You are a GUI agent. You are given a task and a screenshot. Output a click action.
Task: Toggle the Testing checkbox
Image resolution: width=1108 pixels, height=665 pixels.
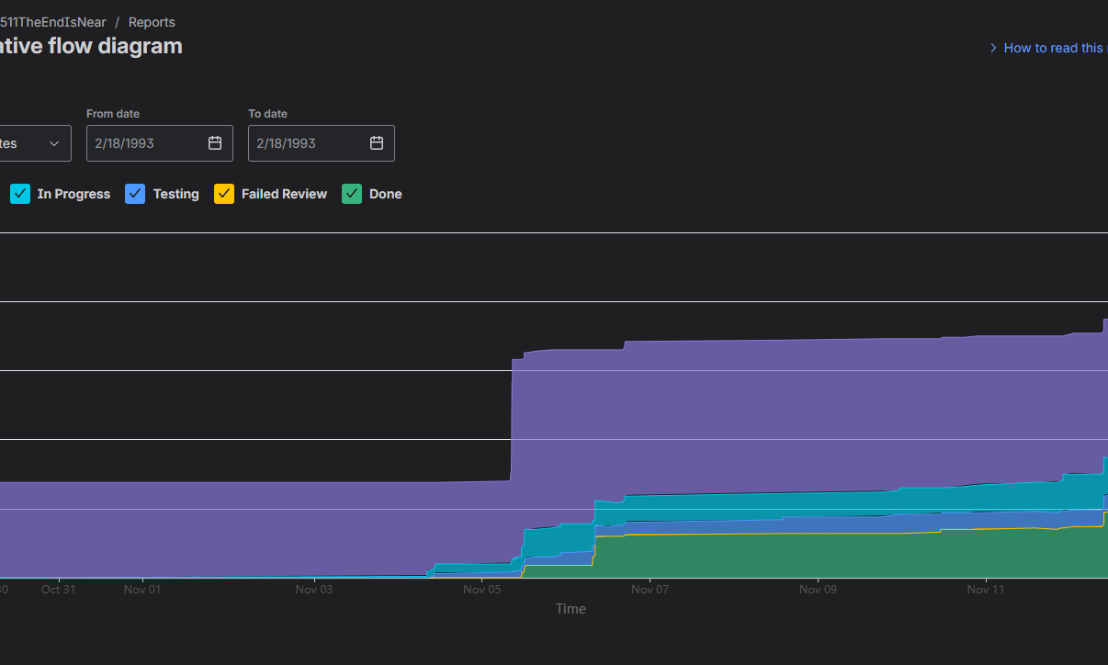134,194
